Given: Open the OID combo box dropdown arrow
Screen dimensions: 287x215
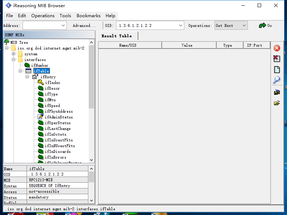Looking at the screenshot, I should 181,25.
